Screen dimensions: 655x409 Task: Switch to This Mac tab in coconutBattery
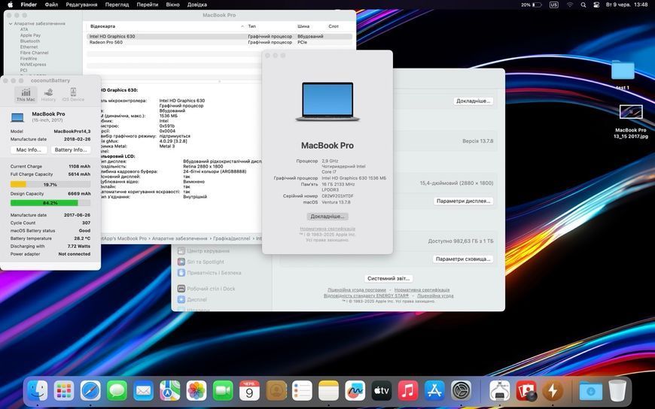point(26,95)
